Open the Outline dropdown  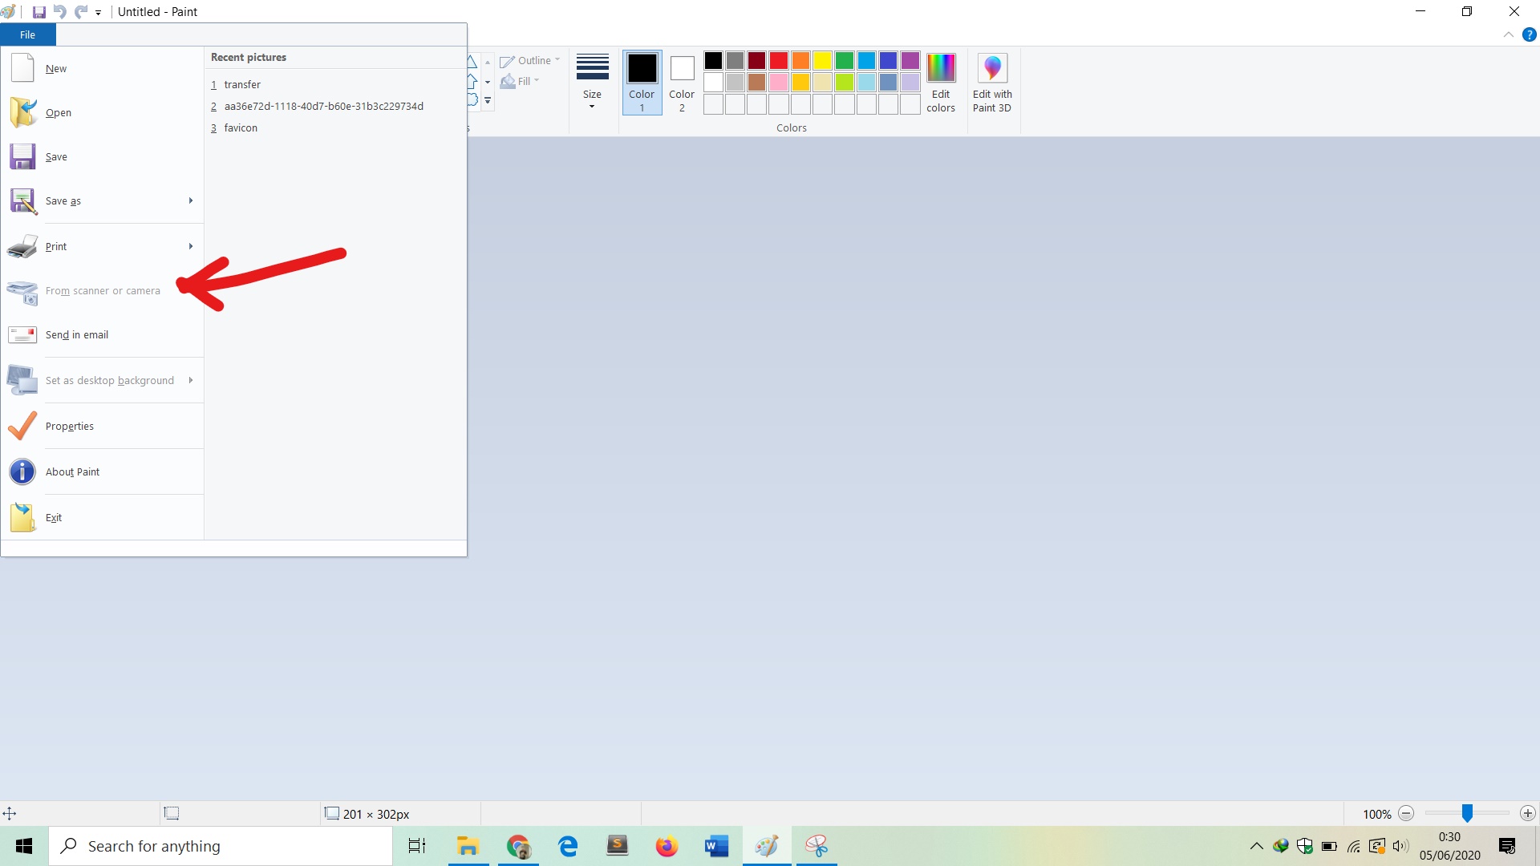pos(530,61)
